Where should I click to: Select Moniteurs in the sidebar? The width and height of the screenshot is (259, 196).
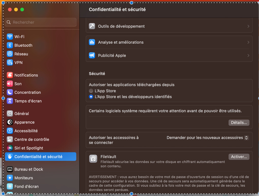[41, 178]
